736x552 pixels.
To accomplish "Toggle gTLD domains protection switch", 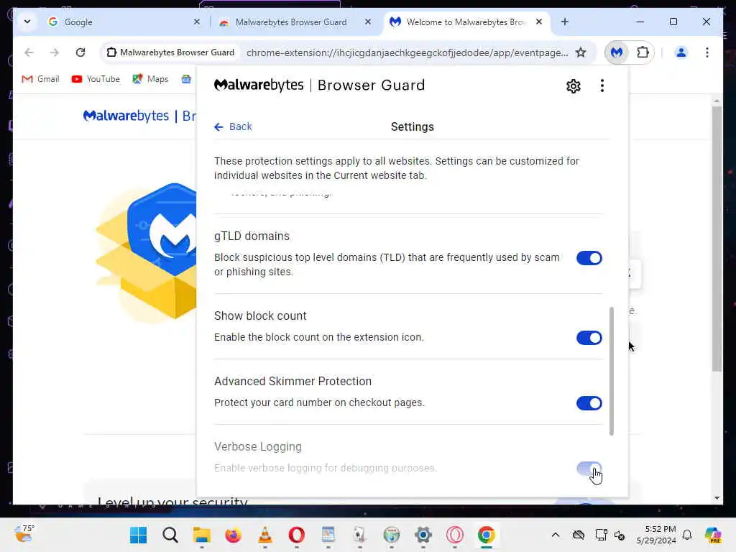I will [589, 258].
